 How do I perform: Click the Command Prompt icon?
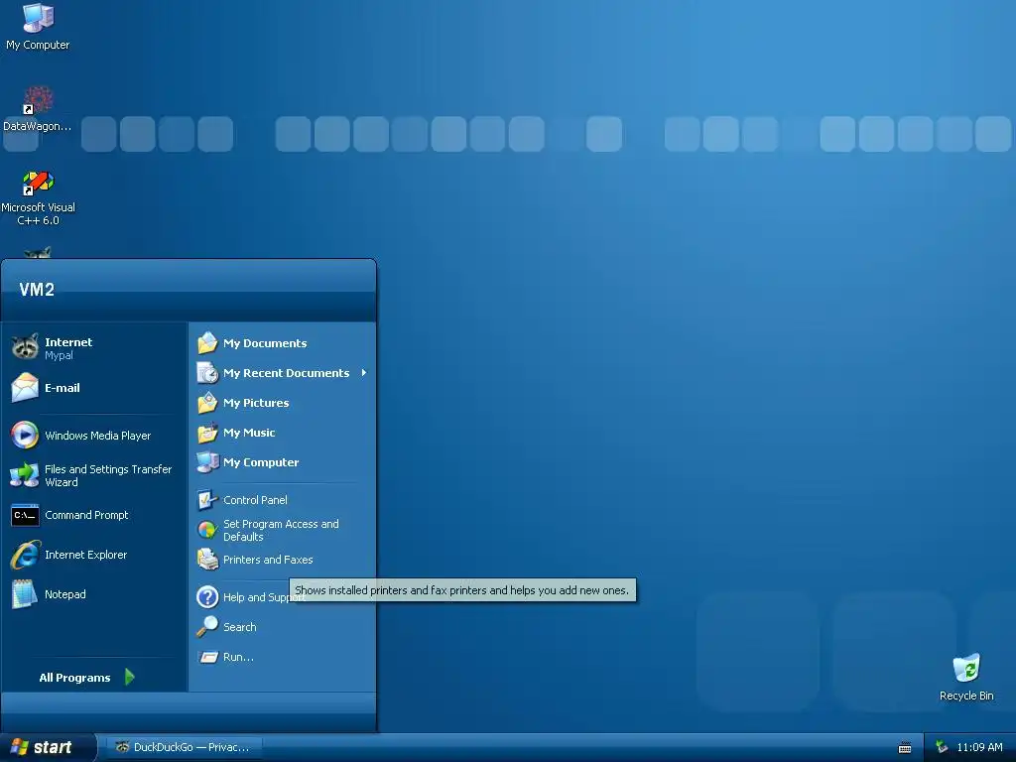25,515
